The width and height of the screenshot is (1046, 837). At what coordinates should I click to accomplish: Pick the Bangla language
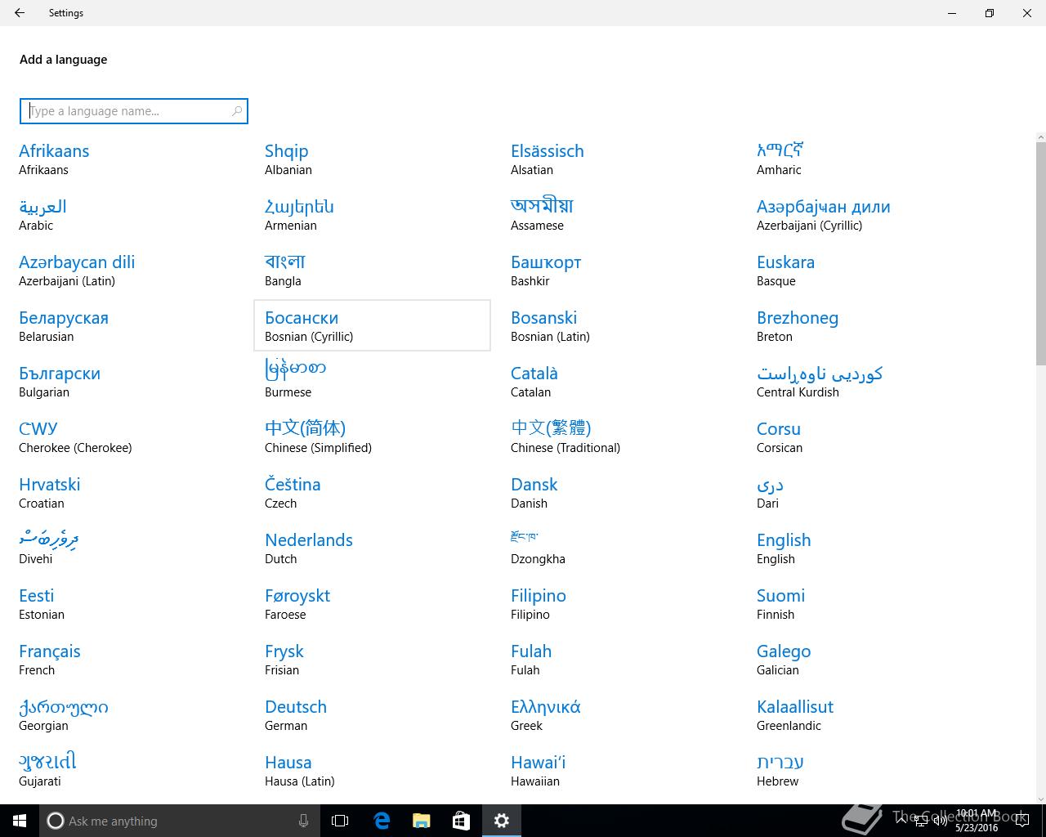(x=372, y=270)
